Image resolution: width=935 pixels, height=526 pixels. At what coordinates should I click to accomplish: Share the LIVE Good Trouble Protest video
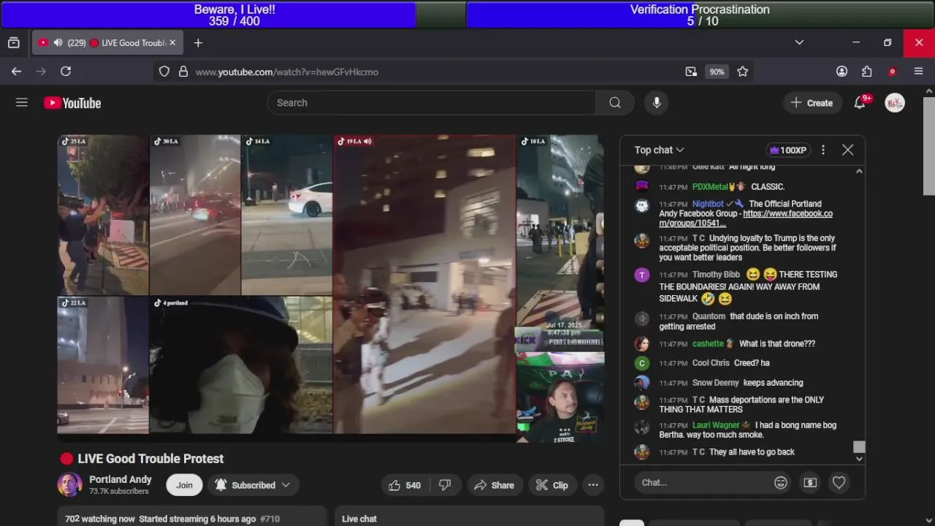click(x=494, y=485)
